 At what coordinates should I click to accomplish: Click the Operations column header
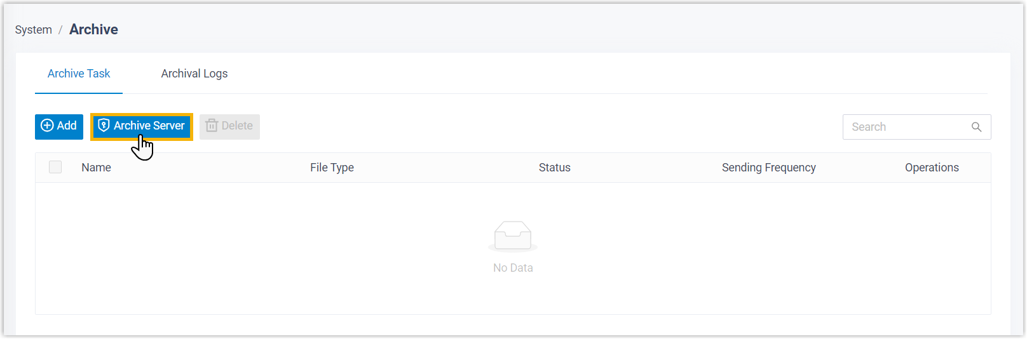[x=932, y=168]
